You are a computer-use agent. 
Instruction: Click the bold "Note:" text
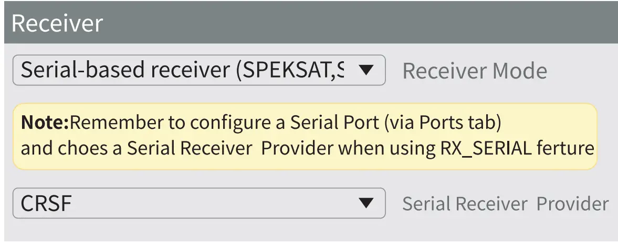tap(45, 123)
